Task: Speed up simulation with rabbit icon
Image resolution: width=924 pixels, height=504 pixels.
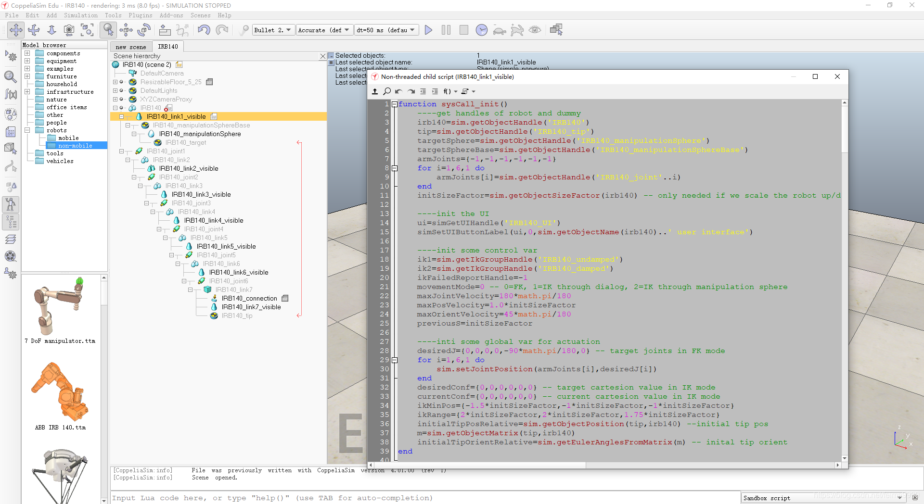Action: pyautogui.click(x=517, y=30)
